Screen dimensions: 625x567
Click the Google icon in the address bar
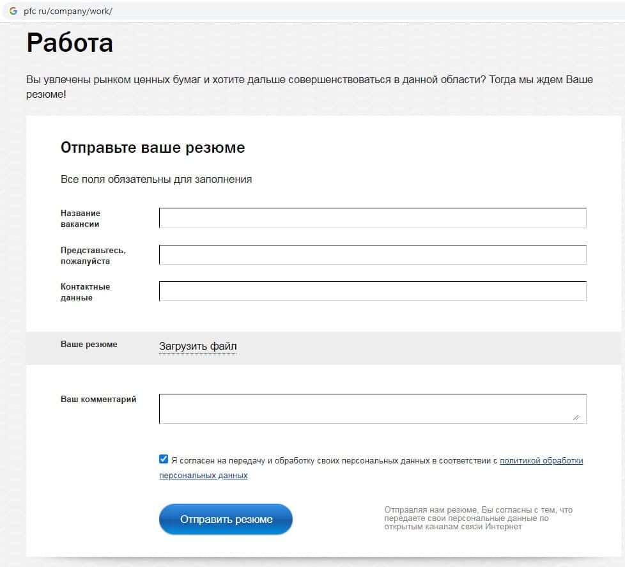pos(13,11)
